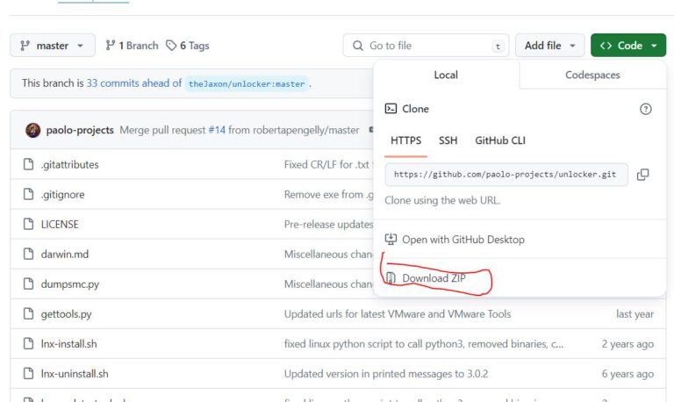Open the 'Fixed CR/LF for .txt' commit message
Viewport: 674px width, 402px height.
coord(329,165)
